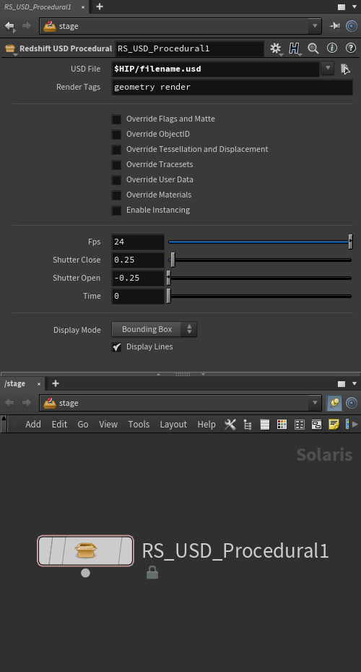Screen dimensions: 361x672
Task: Click the Time slider handle
Action: pos(168,296)
